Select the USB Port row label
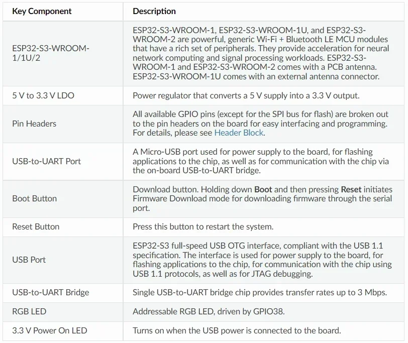This screenshot has height=343, width=408. coord(29,260)
